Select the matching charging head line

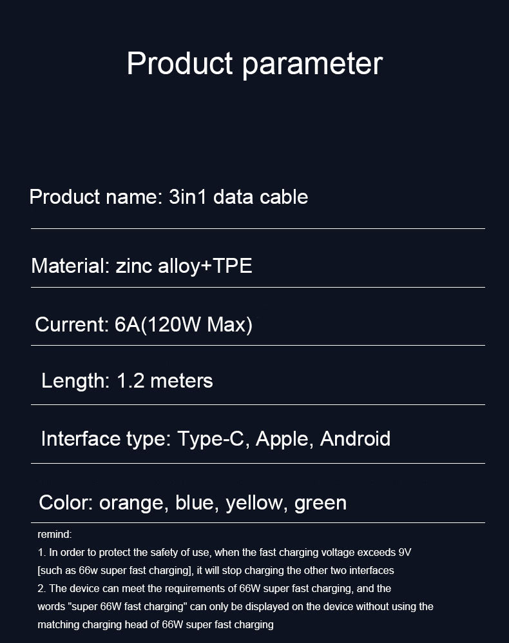click(x=155, y=625)
